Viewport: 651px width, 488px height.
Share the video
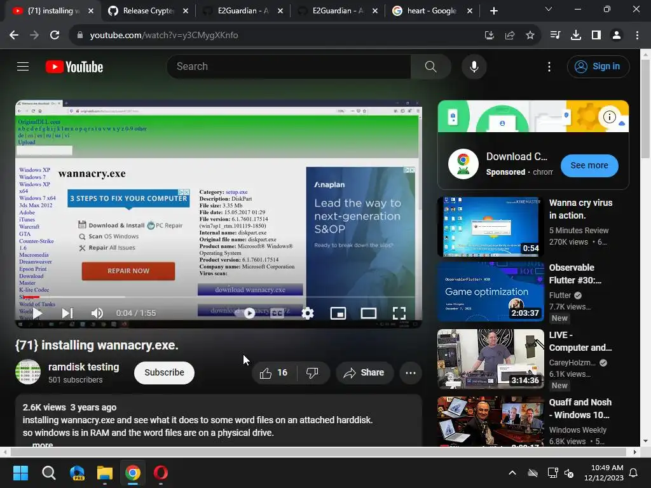click(363, 372)
